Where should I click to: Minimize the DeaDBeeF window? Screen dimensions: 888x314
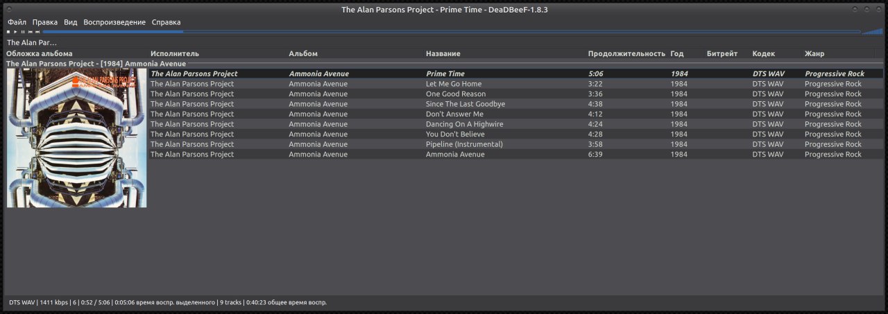pos(855,9)
